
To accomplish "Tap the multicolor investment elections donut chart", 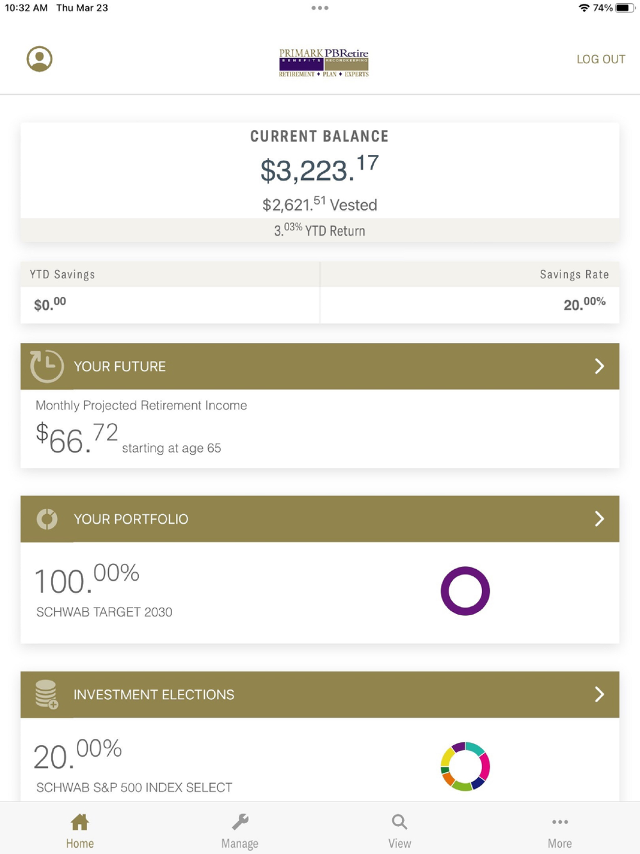I will [465, 766].
